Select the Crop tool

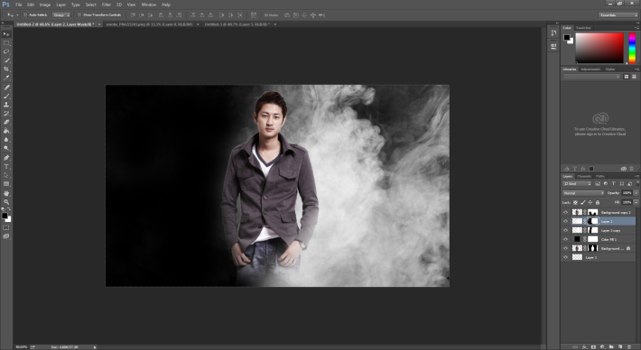coord(6,69)
